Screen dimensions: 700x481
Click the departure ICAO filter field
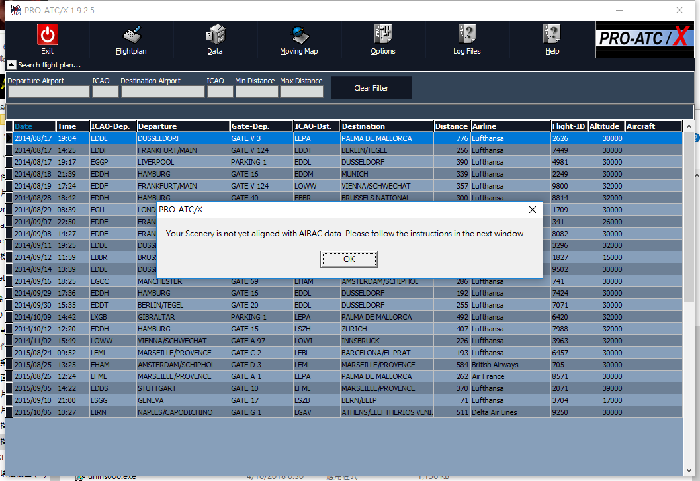pos(105,91)
